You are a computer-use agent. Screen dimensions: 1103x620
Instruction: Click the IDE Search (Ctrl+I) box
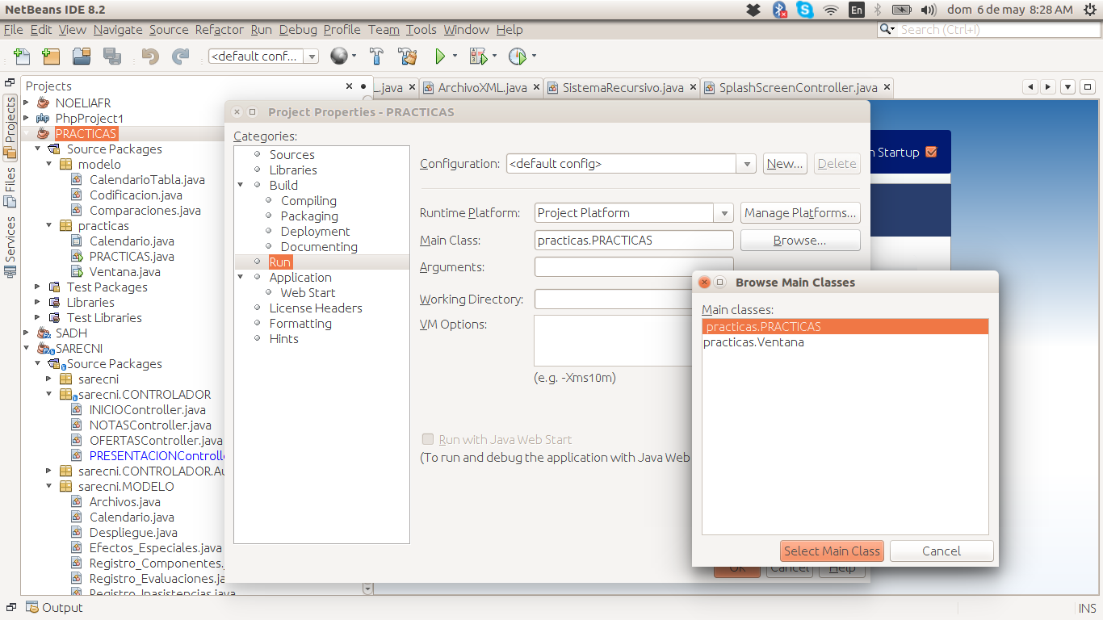click(988, 29)
